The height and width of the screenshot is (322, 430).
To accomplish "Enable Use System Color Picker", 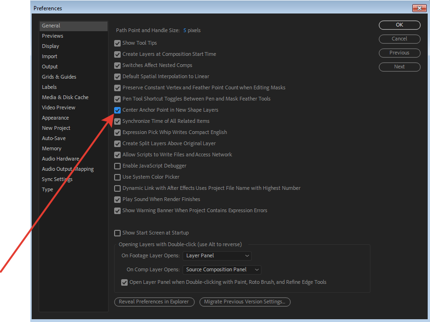I will click(x=117, y=177).
